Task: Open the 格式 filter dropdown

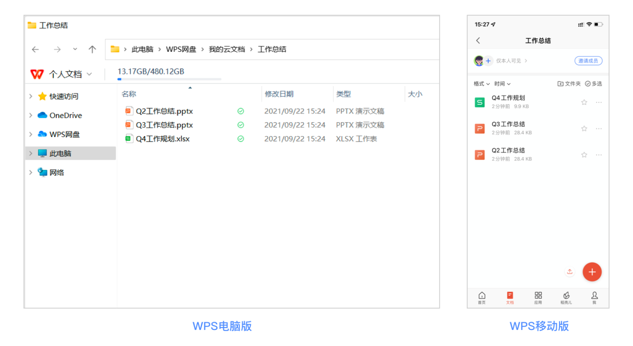Action: [x=482, y=84]
